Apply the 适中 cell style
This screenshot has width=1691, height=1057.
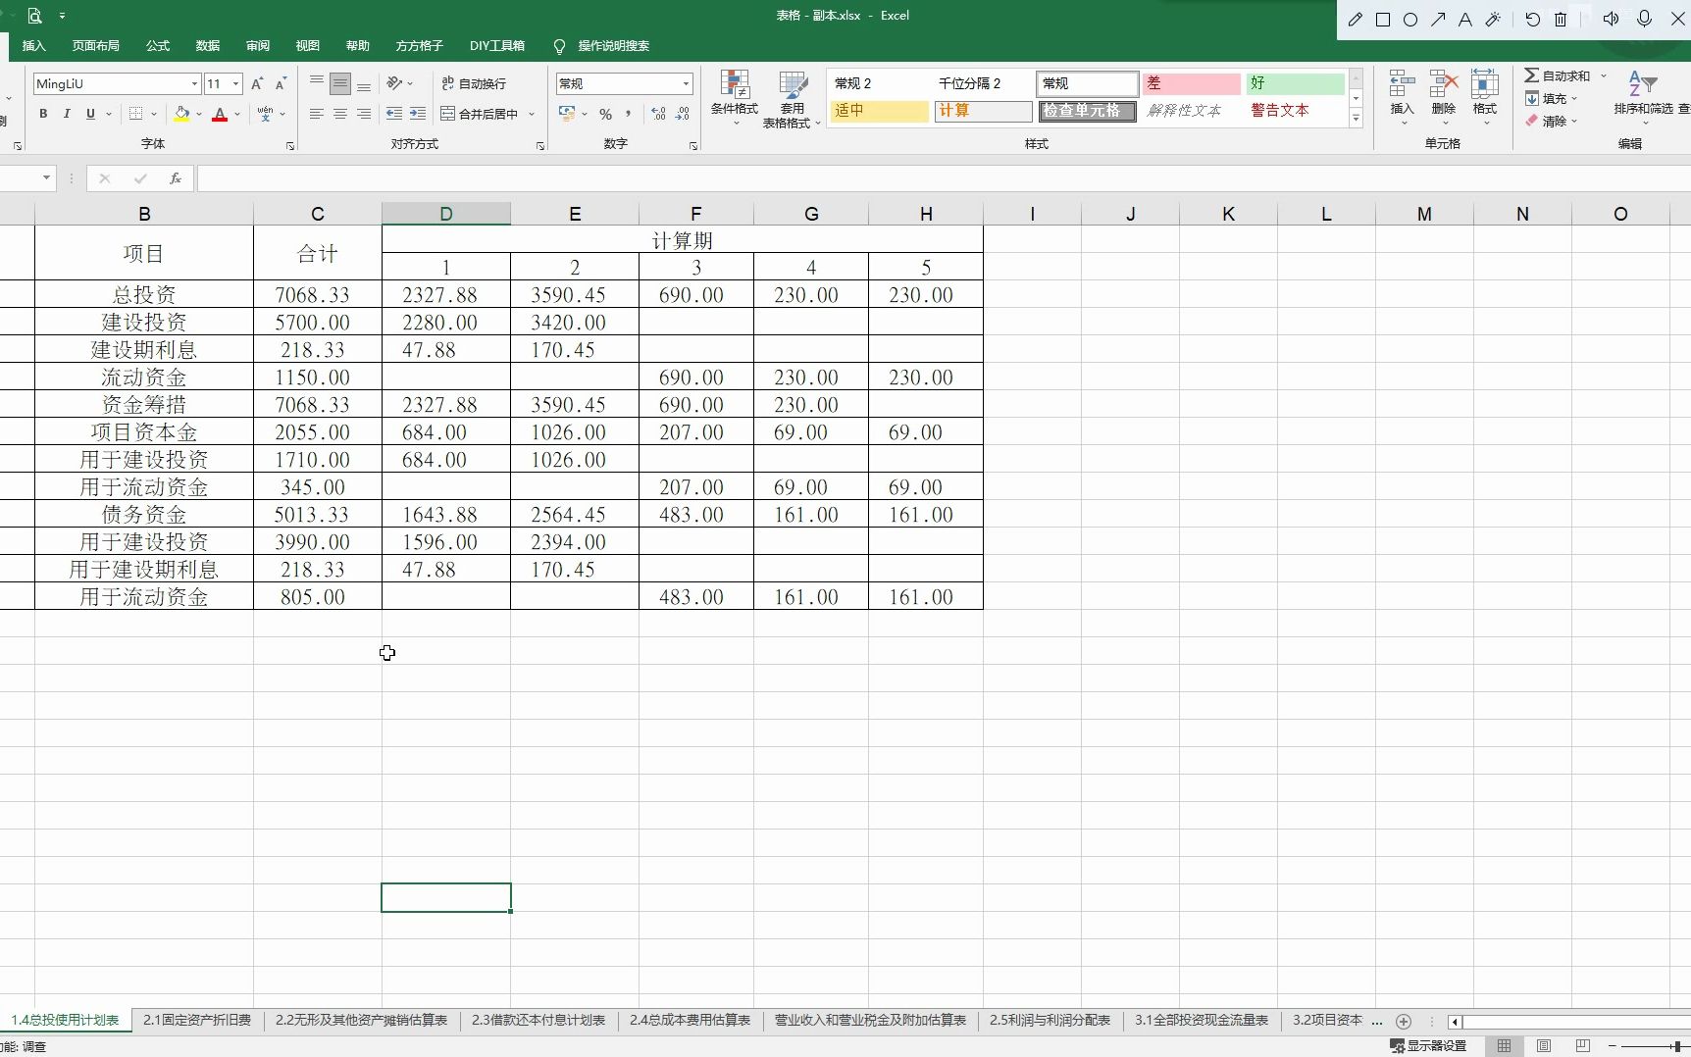[x=879, y=111]
